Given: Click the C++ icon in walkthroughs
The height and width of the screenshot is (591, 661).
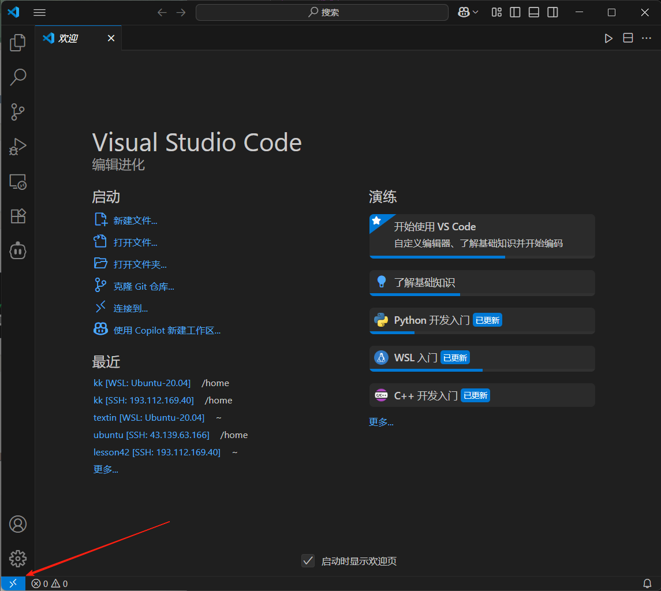Looking at the screenshot, I should click(381, 395).
